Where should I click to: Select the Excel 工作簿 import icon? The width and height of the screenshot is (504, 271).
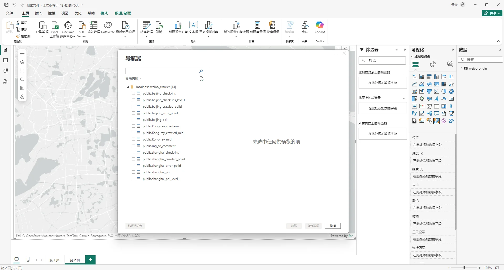pos(54,28)
